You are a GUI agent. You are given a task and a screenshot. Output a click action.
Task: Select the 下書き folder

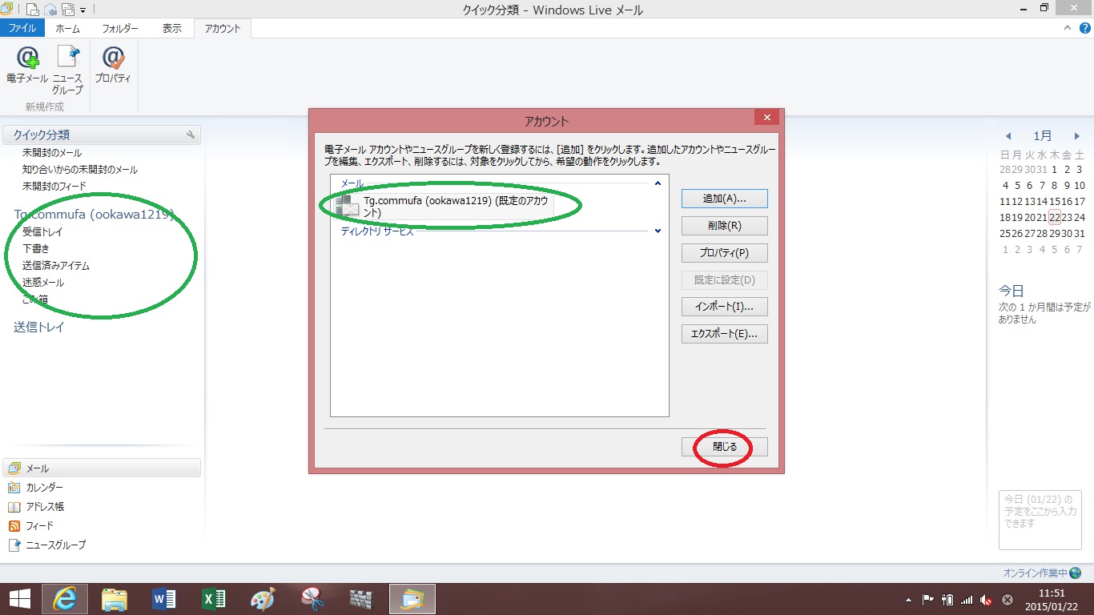(36, 249)
